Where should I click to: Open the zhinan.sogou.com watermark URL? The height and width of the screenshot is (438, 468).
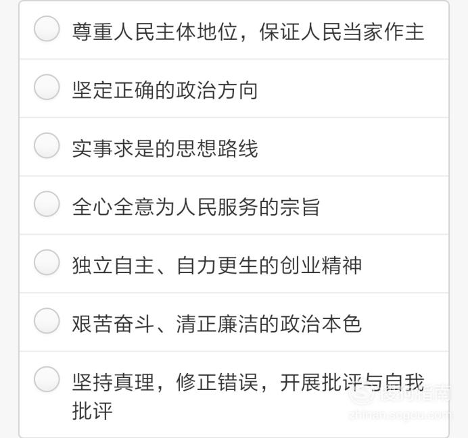(400, 415)
